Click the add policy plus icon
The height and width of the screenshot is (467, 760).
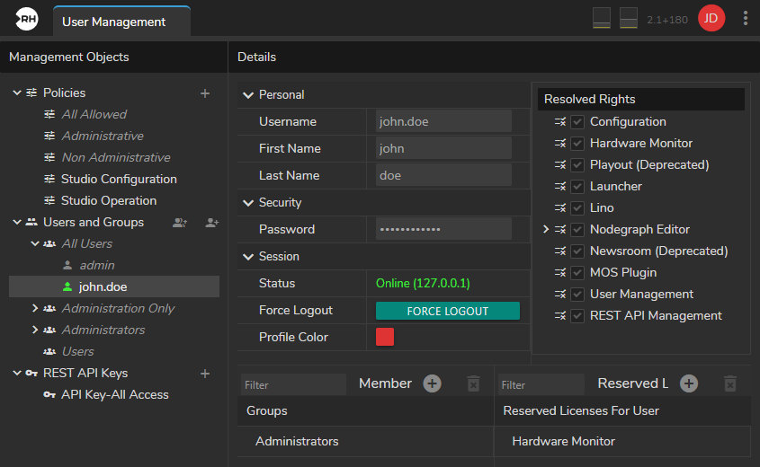205,93
